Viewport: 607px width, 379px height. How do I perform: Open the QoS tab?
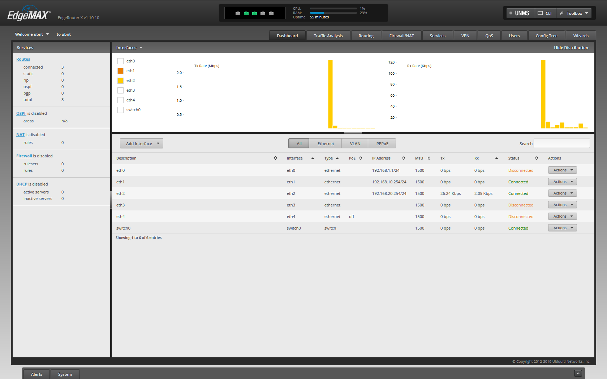(x=489, y=36)
